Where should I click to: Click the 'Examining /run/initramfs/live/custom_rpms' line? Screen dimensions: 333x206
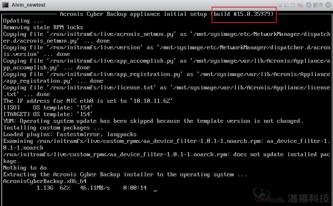click(x=167, y=144)
